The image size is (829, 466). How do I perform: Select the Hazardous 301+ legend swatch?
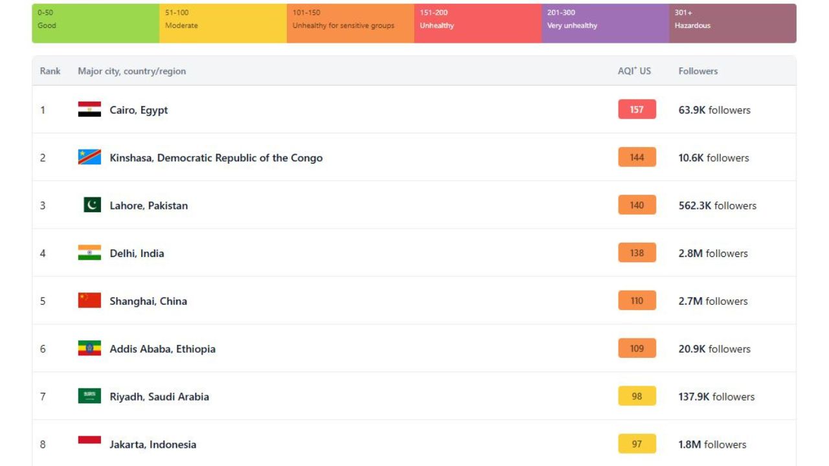click(732, 23)
